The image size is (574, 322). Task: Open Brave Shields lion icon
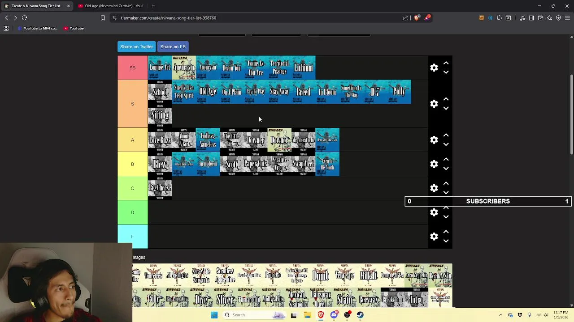point(417,18)
